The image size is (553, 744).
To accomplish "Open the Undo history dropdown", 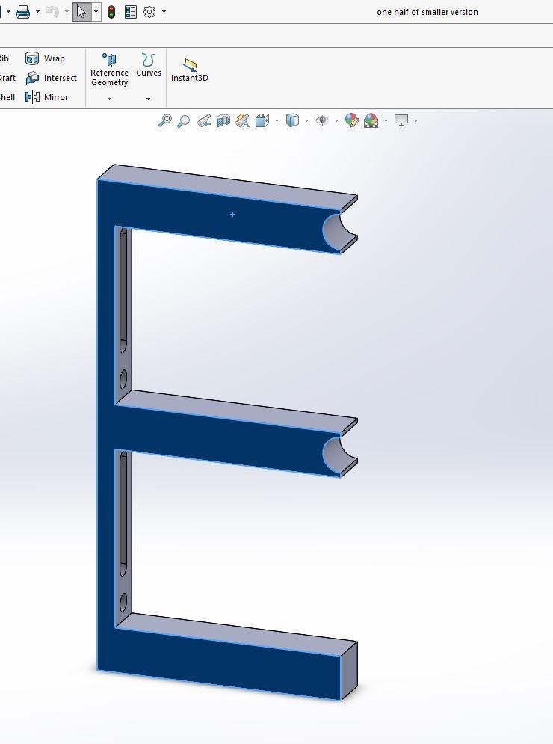I will [x=67, y=12].
